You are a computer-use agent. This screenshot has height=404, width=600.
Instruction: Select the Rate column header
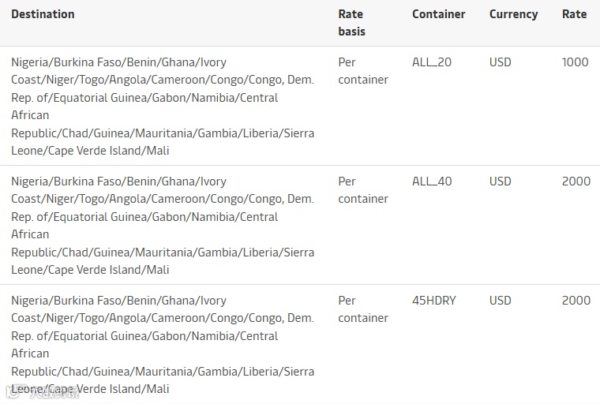pyautogui.click(x=574, y=14)
